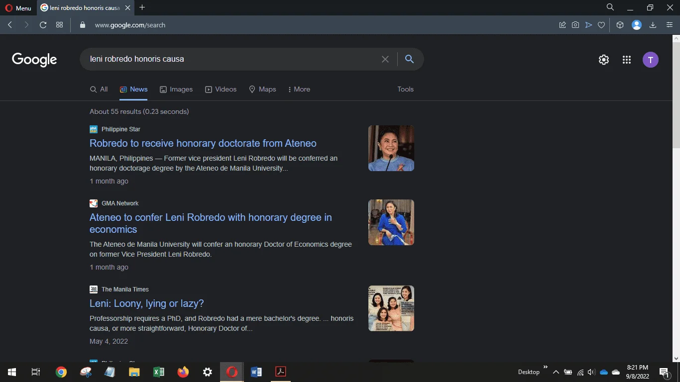Open the extensions cube icon
680x382 pixels.
coord(620,25)
